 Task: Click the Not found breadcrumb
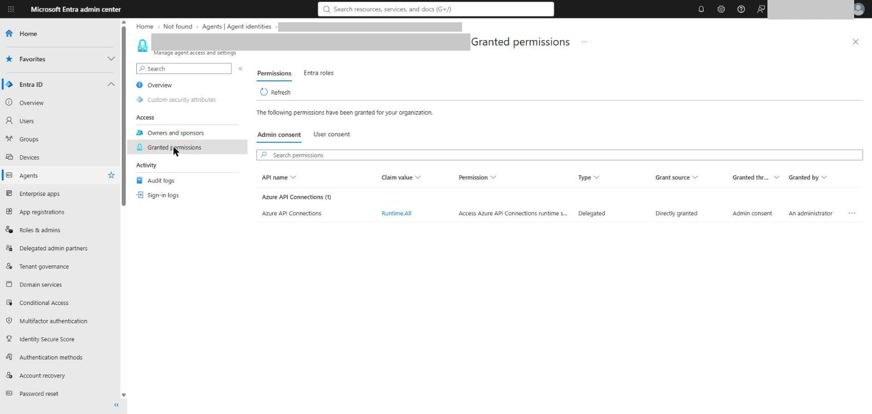click(x=178, y=27)
